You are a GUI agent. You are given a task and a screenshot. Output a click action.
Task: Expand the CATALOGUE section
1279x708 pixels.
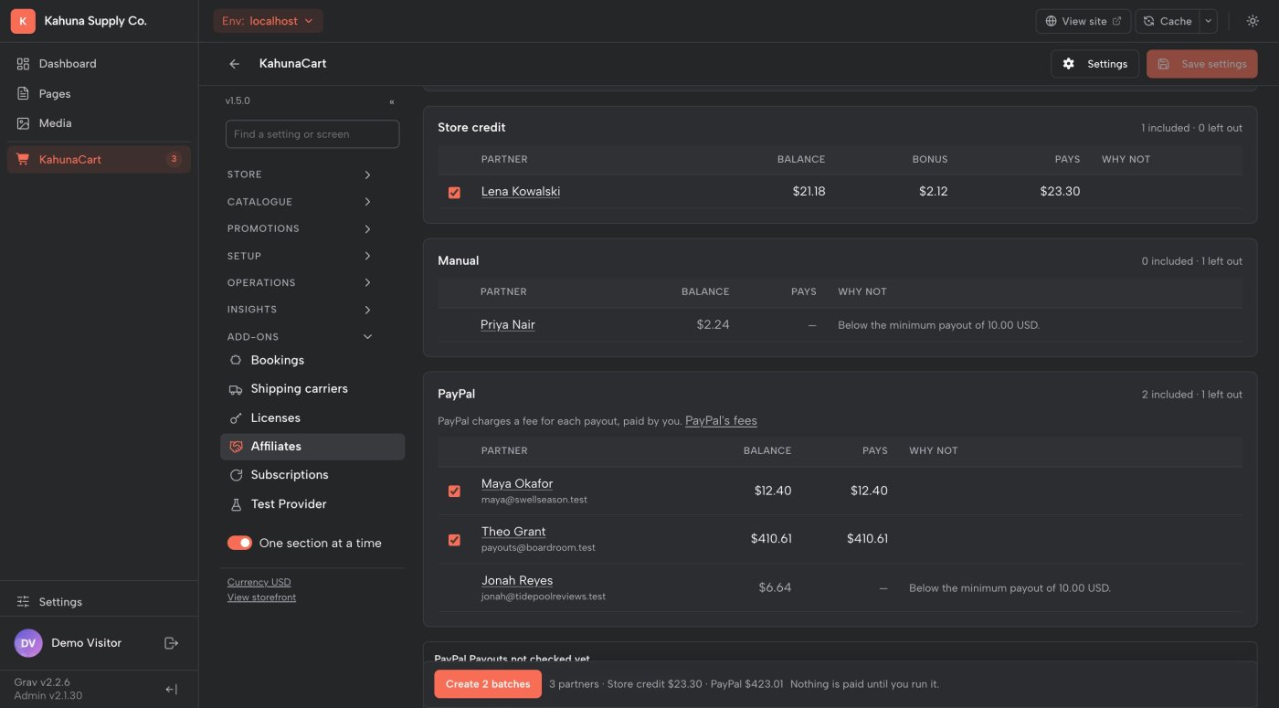pos(300,202)
